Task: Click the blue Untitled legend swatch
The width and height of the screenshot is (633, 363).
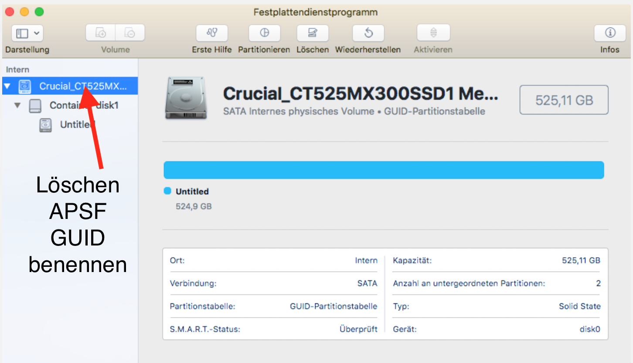Action: 167,191
